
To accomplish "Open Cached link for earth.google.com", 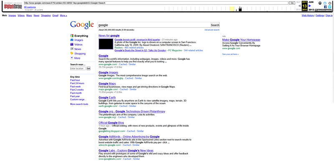I will (123, 106).
